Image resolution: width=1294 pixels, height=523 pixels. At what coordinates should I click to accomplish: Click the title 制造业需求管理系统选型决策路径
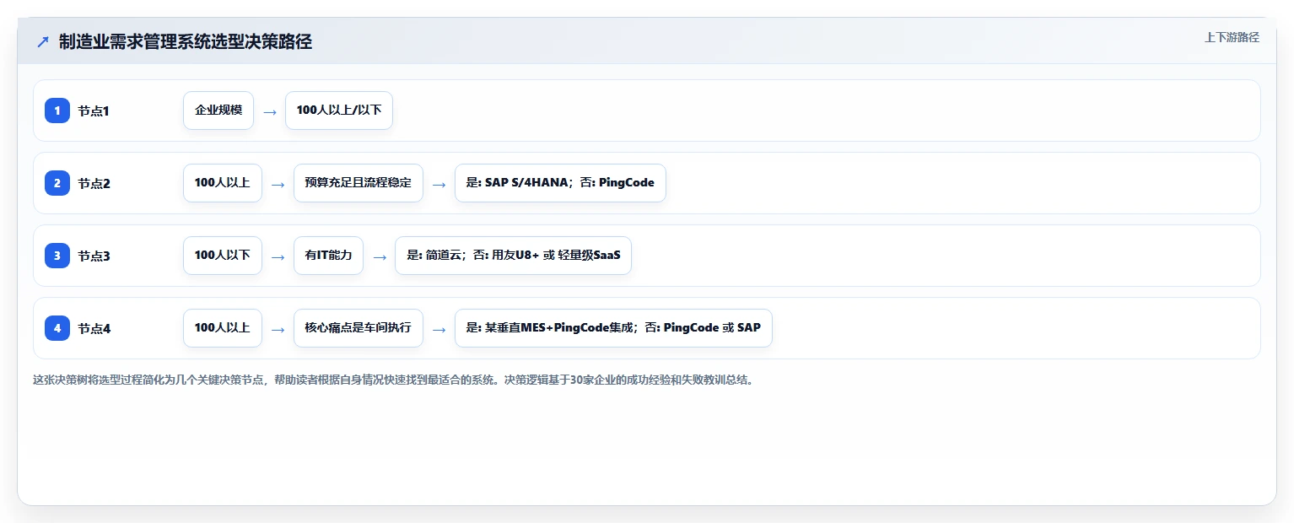186,41
